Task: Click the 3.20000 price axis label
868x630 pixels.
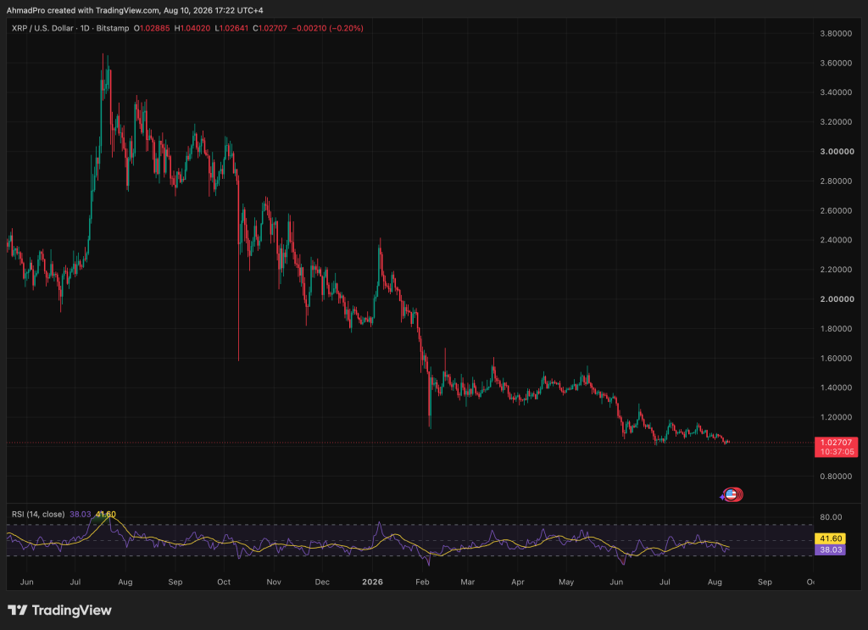Action: (x=836, y=122)
